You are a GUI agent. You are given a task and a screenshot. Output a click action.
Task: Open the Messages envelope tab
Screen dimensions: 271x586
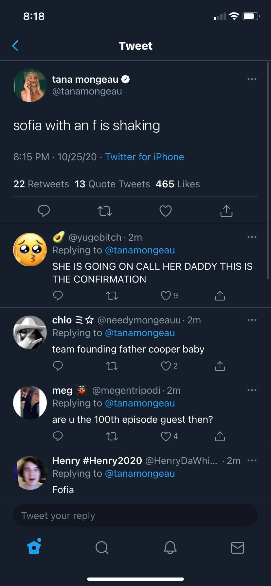tap(237, 547)
